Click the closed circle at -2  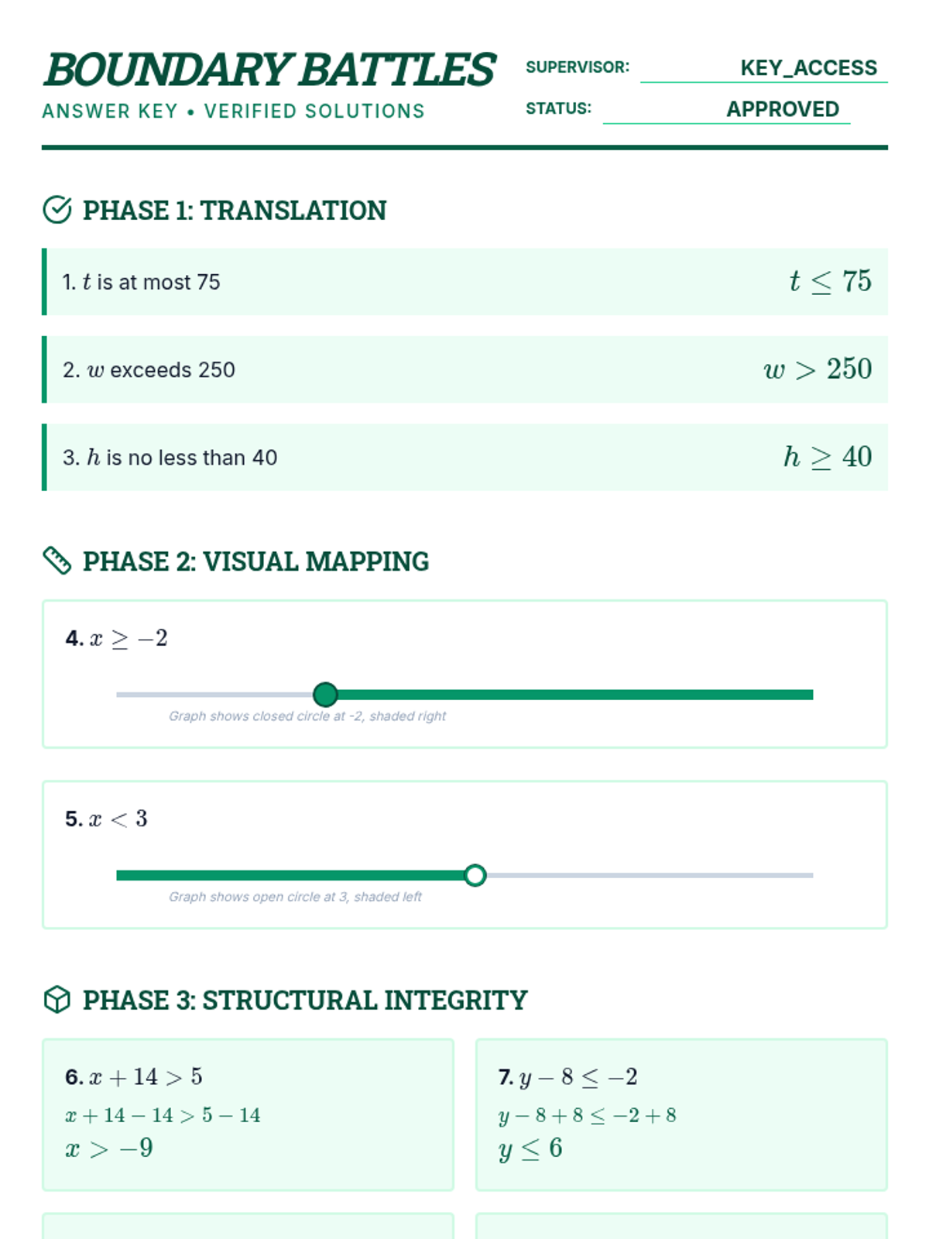point(325,695)
